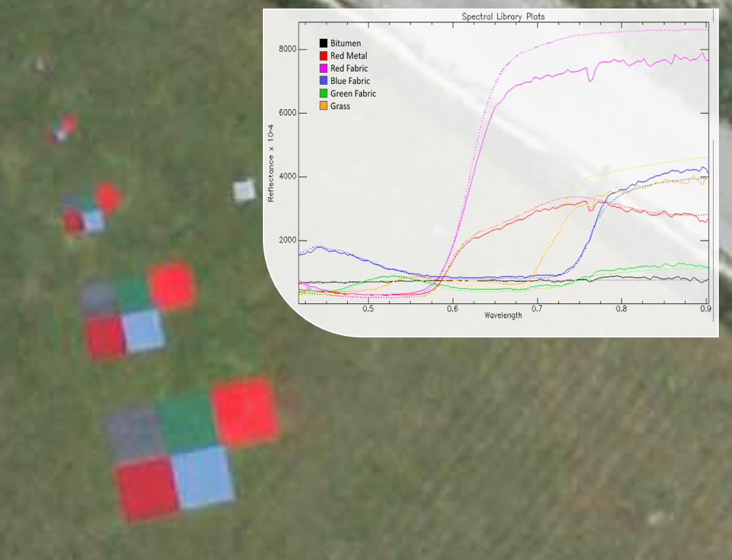Image resolution: width=732 pixels, height=560 pixels.
Task: Click the 0.6 wavelength axis tick
Action: [452, 307]
